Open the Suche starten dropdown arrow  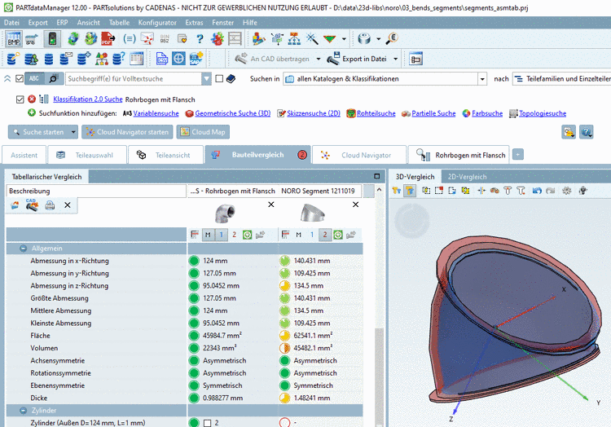pos(73,132)
